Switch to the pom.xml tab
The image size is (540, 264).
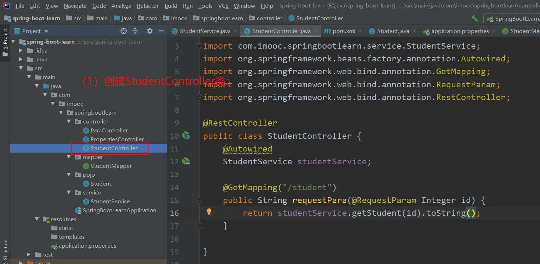344,31
